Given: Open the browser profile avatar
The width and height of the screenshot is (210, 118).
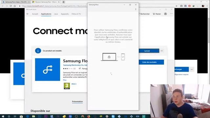Looking at the screenshot, I should point(203,6).
